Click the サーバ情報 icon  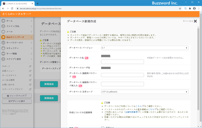[x=3, y=54]
